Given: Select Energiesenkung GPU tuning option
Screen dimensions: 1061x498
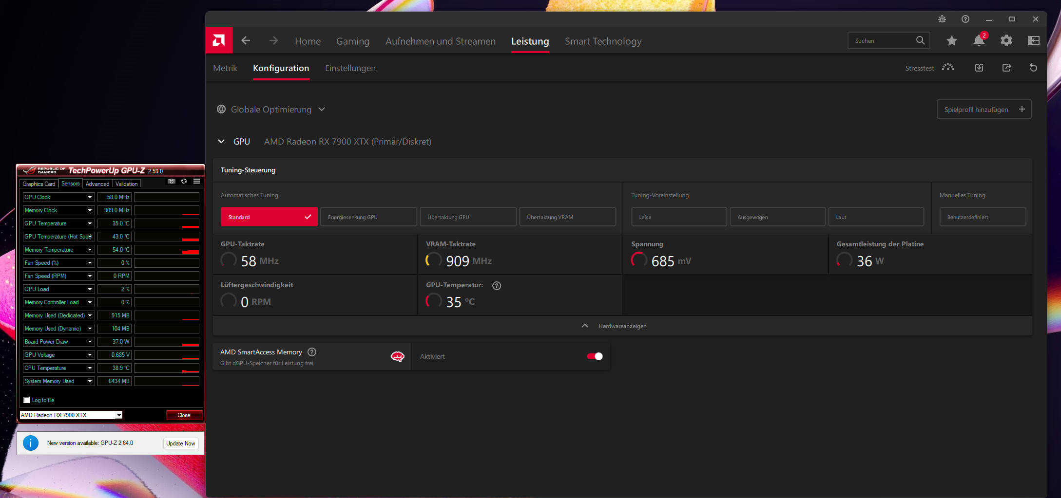Looking at the screenshot, I should pyautogui.click(x=369, y=217).
